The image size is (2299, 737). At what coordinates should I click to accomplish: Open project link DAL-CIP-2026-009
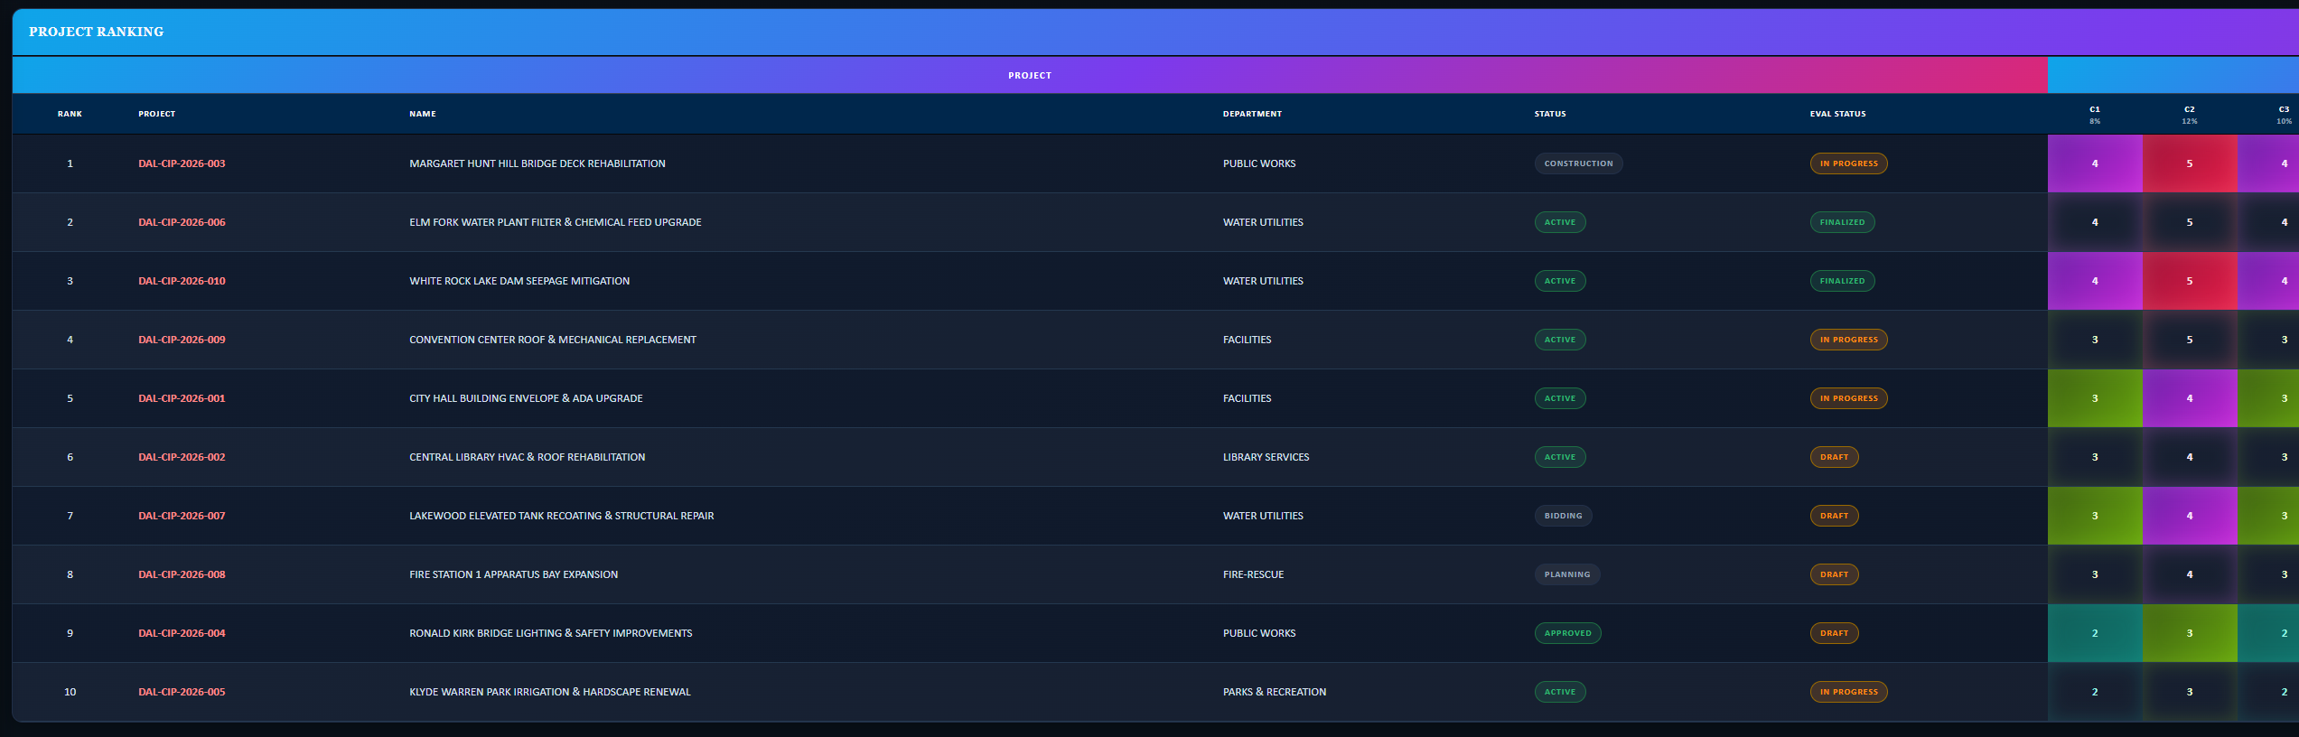coord(182,340)
